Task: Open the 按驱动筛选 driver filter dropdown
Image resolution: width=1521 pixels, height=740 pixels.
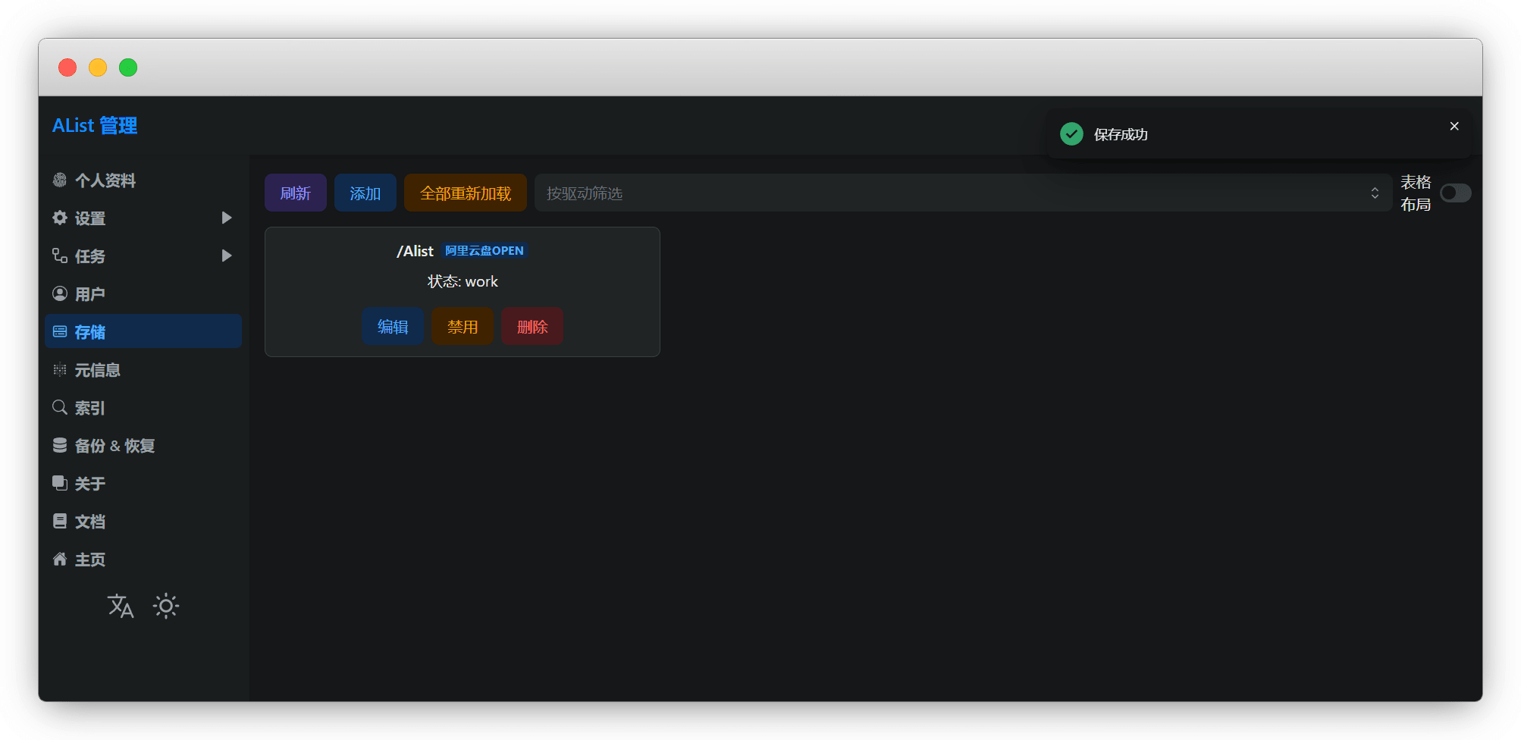Action: [963, 193]
